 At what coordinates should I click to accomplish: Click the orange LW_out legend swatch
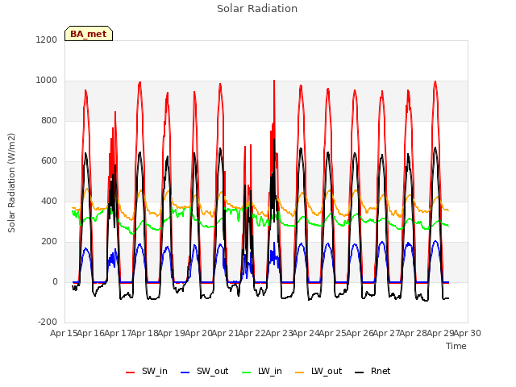pos(300,372)
